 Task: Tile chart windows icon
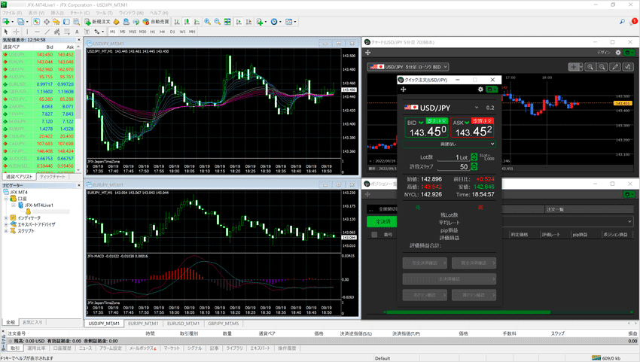point(227,22)
